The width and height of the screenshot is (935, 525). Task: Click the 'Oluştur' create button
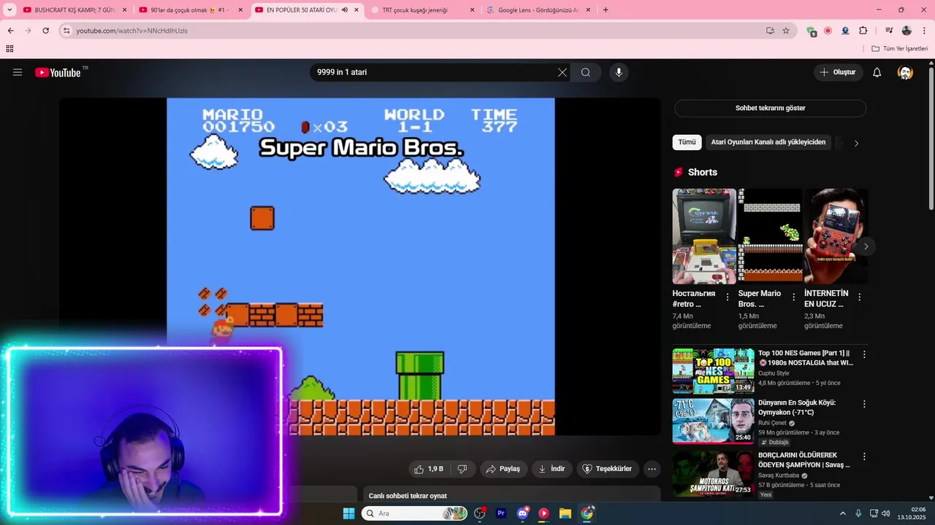(x=838, y=72)
